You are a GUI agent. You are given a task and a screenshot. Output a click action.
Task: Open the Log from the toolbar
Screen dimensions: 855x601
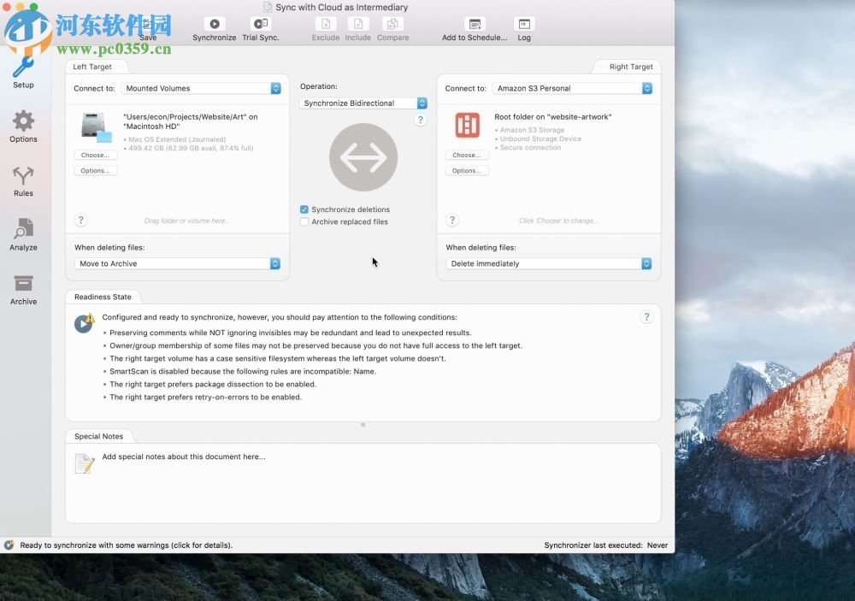[523, 27]
